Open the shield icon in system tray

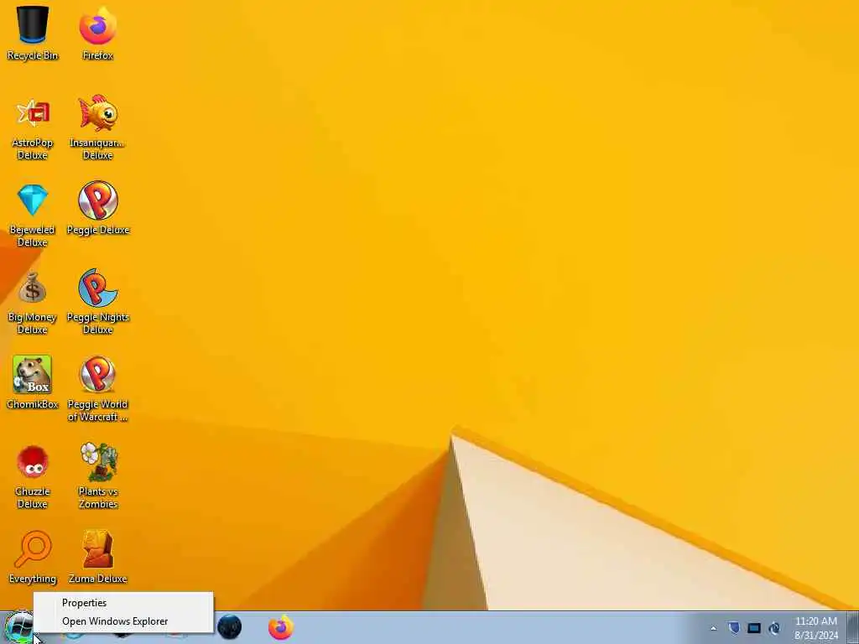tap(734, 628)
